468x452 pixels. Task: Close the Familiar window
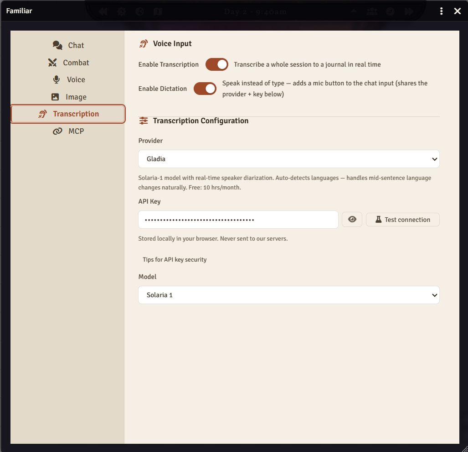pyautogui.click(x=457, y=11)
